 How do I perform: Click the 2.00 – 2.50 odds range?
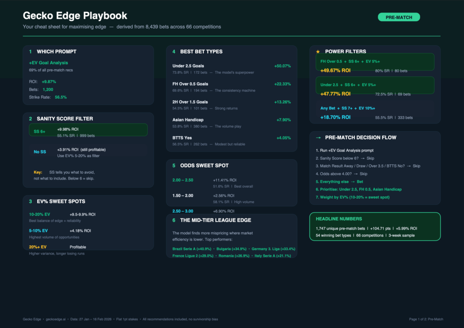pyautogui.click(x=183, y=180)
